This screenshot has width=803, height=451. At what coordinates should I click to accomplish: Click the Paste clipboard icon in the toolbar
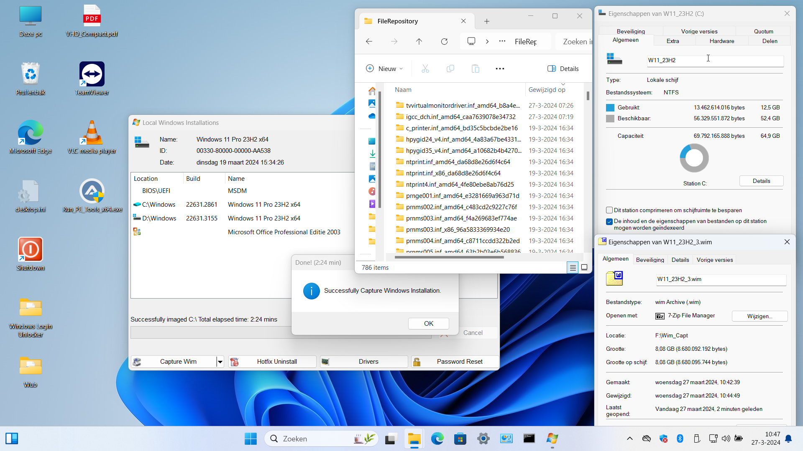tap(476, 68)
